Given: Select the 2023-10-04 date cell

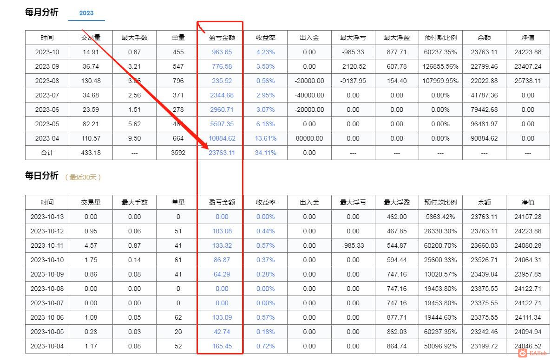Looking at the screenshot, I should [x=47, y=347].
